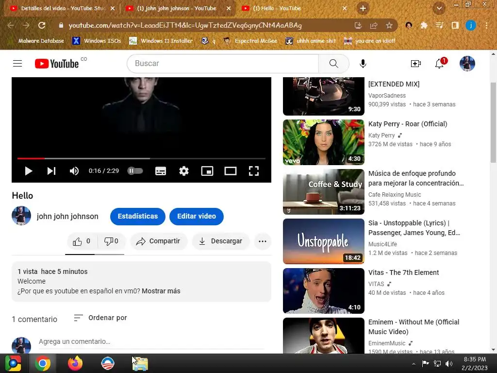
Task: Click the search magnifier button
Action: [334, 64]
